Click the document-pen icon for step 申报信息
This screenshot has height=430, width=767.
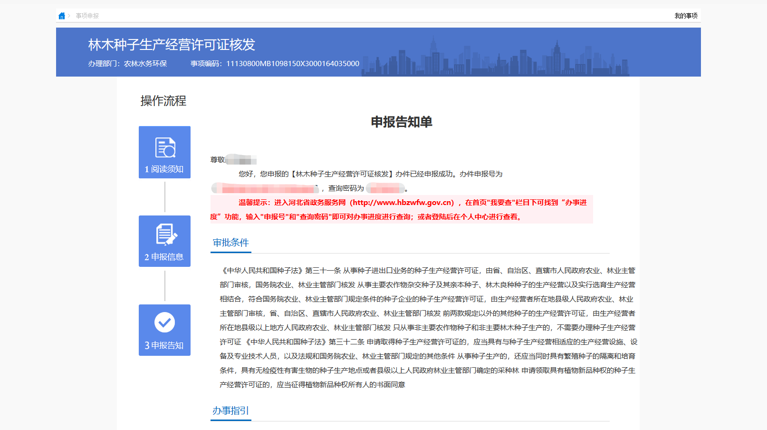[164, 235]
